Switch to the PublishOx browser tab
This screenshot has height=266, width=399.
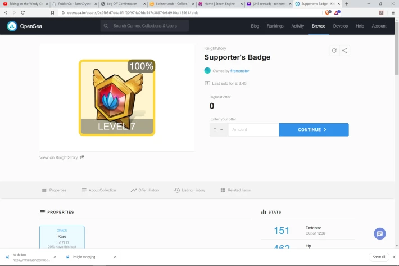click(x=74, y=4)
